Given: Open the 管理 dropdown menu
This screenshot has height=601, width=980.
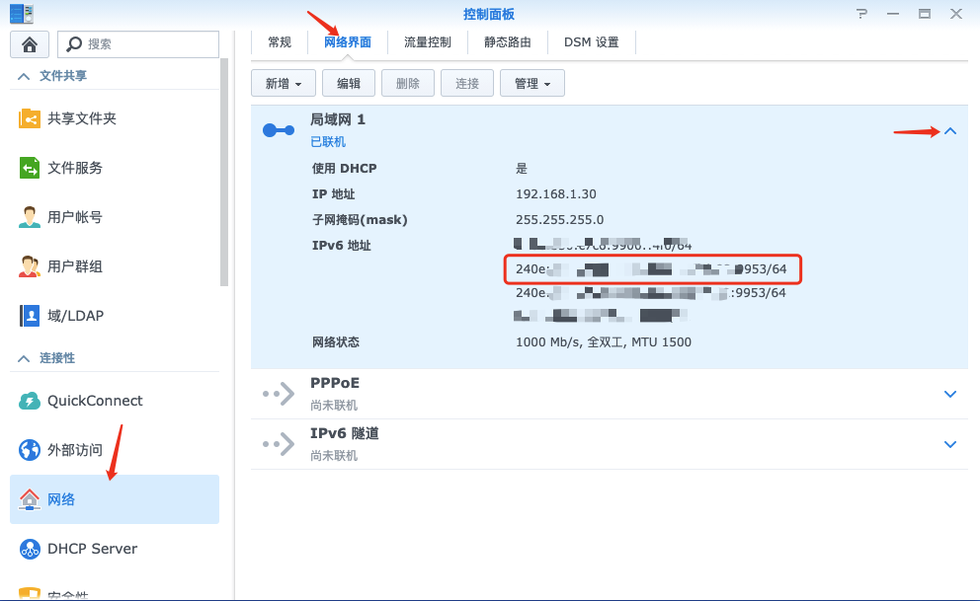Looking at the screenshot, I should pos(531,83).
